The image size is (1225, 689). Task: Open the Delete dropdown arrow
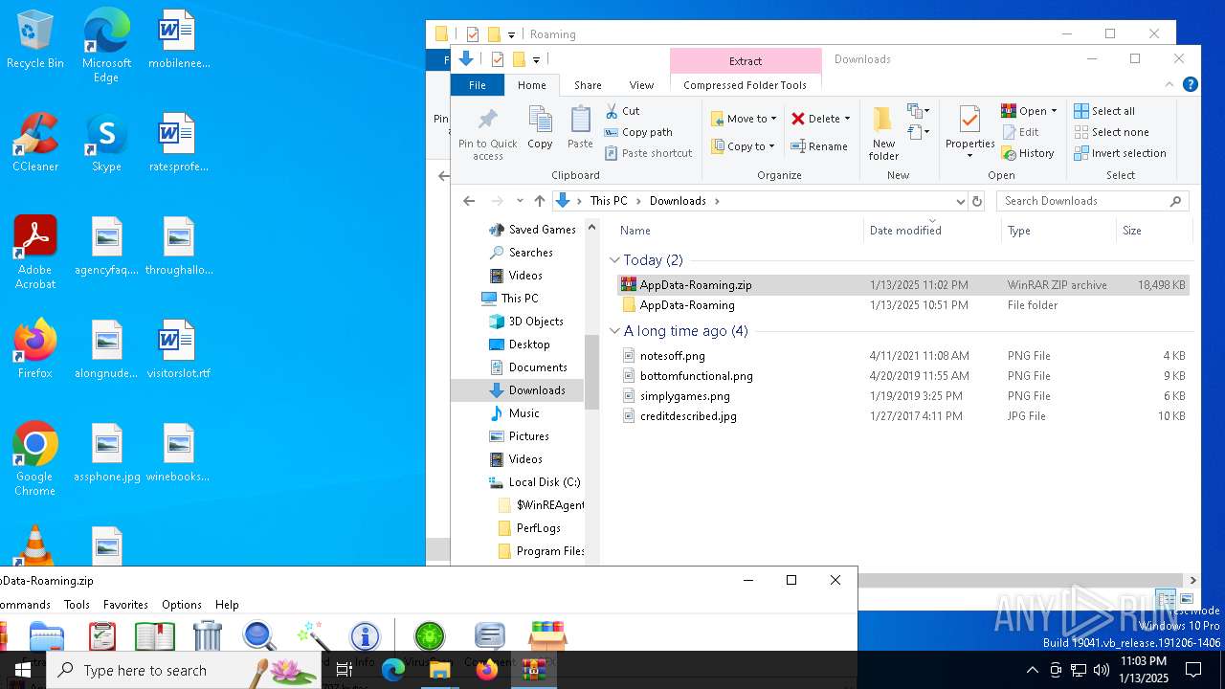tap(848, 119)
